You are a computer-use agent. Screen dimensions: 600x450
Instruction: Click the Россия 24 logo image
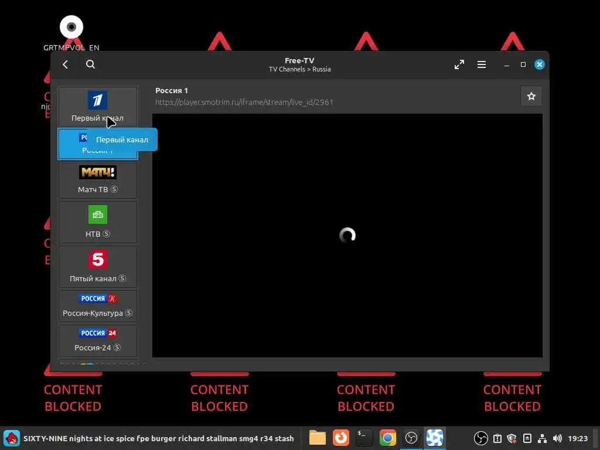pyautogui.click(x=98, y=333)
